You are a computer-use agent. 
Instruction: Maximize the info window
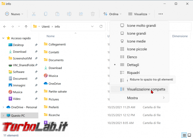pyautogui.click(x=176, y=4)
